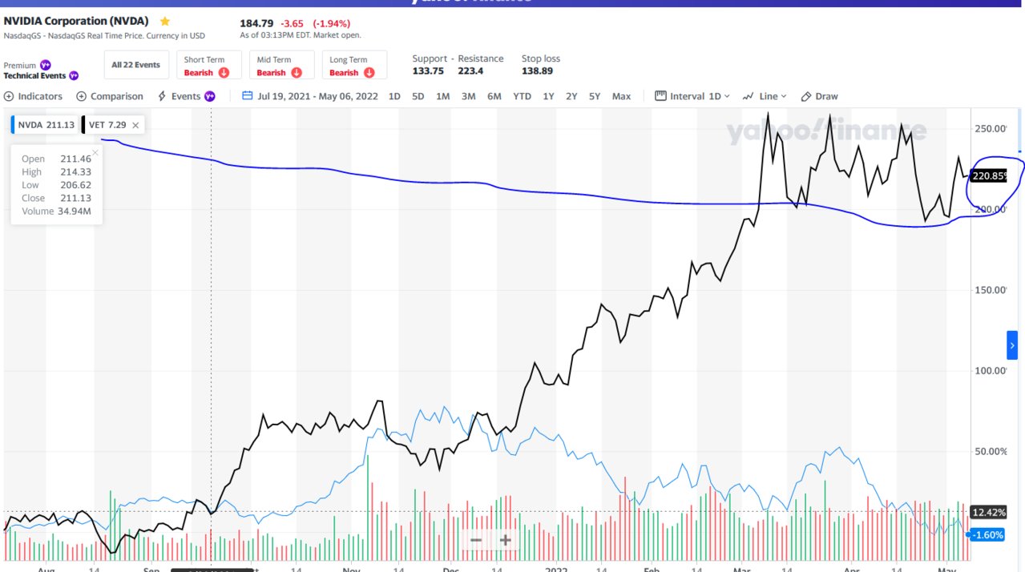Choose the 1Y time range
The image size is (1025, 572).
click(548, 96)
